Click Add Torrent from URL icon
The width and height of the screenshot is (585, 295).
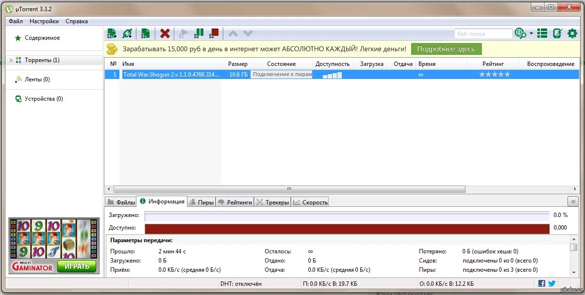(127, 33)
